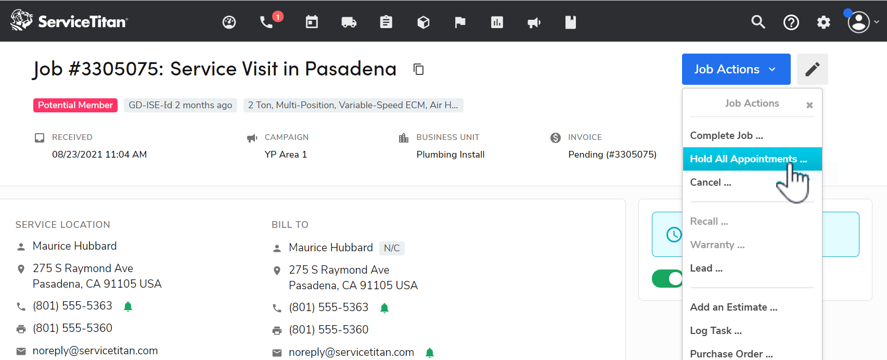Open the inventory box icon
This screenshot has width=887, height=360.
(423, 22)
